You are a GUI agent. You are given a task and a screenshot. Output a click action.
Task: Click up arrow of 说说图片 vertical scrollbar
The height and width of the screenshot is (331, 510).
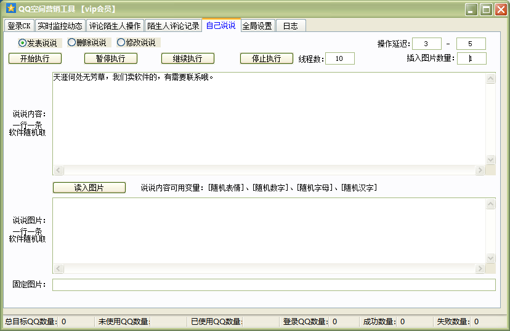[x=490, y=204]
